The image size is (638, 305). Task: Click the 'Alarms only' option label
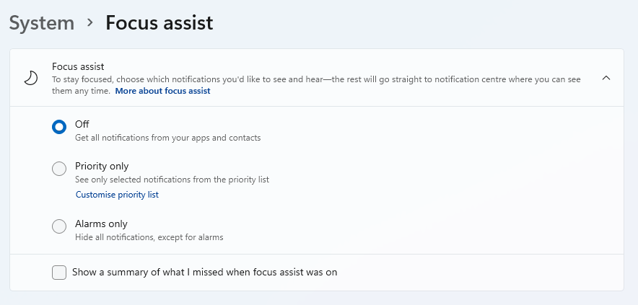click(x=101, y=224)
